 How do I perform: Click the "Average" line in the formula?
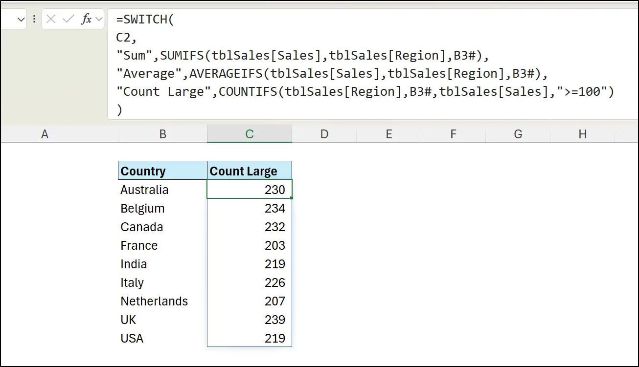click(x=332, y=74)
